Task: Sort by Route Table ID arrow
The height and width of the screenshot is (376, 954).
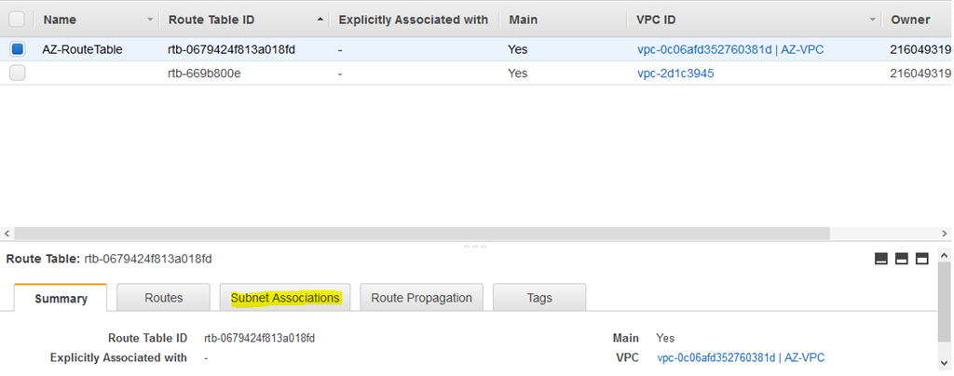Action: click(x=320, y=20)
